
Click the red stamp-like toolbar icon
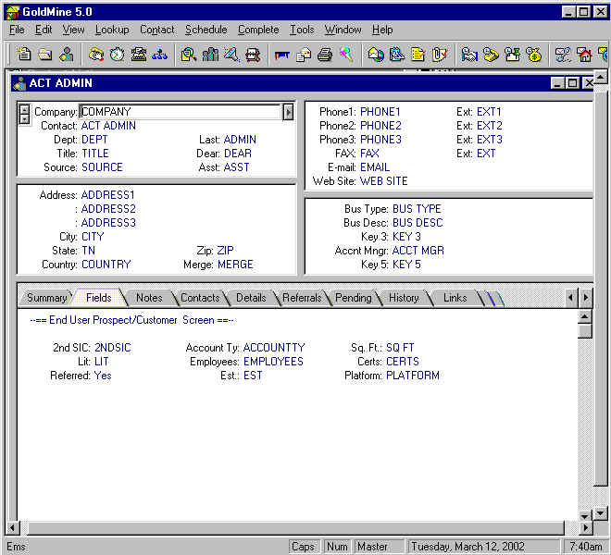[x=253, y=55]
